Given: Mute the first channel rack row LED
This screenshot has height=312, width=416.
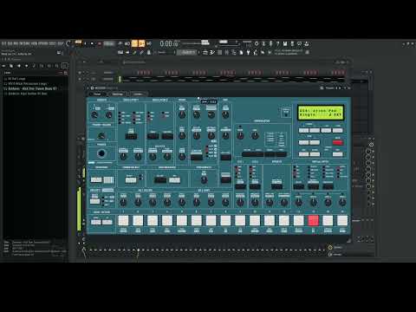Looking at the screenshot, I should click(80, 73).
